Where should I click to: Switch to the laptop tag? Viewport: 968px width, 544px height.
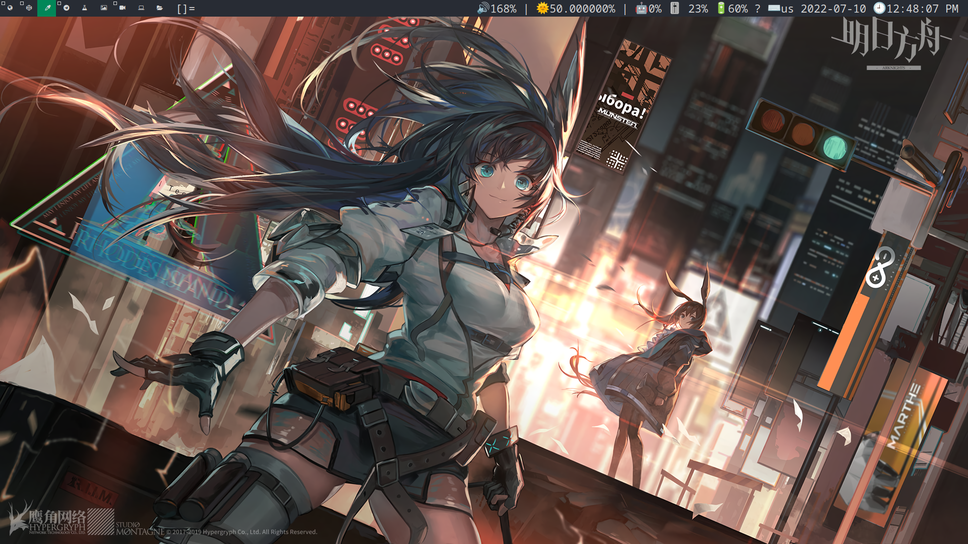coord(141,8)
